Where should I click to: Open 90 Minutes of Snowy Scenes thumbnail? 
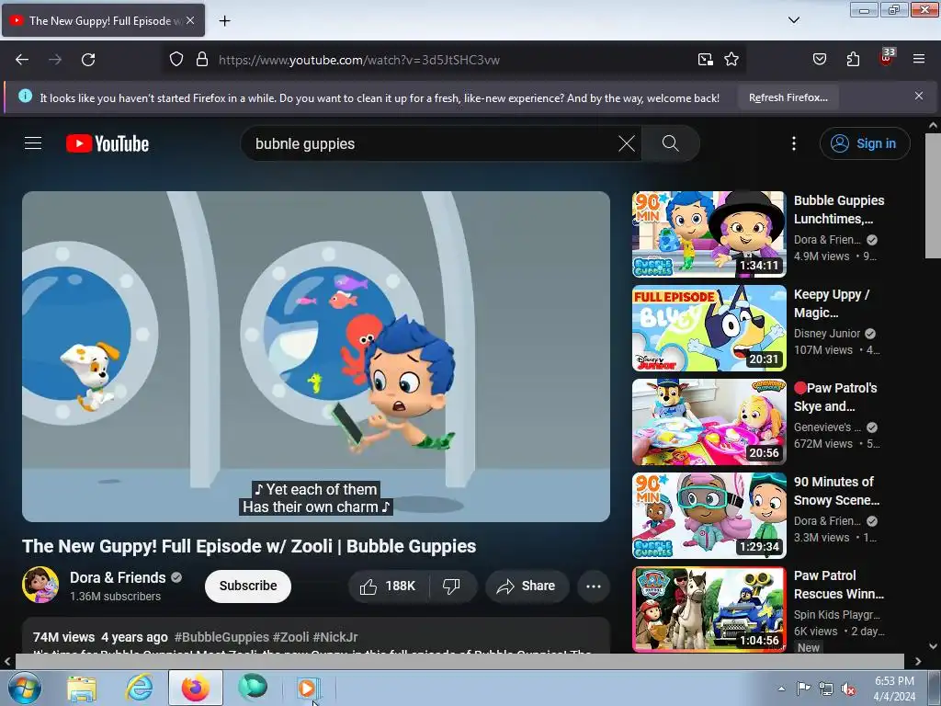[709, 515]
